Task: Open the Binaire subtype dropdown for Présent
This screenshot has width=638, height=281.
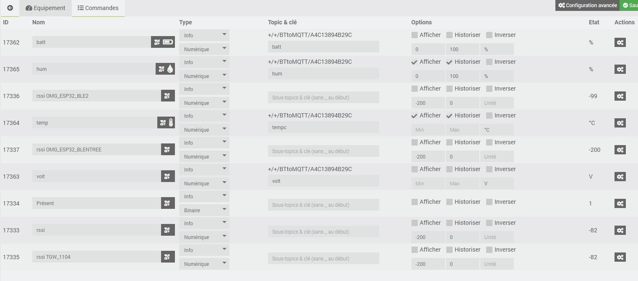Action: (204, 210)
